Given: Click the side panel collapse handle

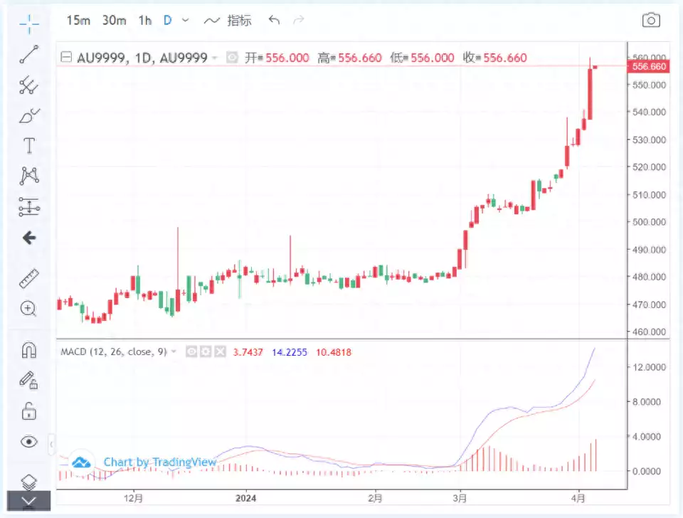Looking at the screenshot, I should (51, 445).
